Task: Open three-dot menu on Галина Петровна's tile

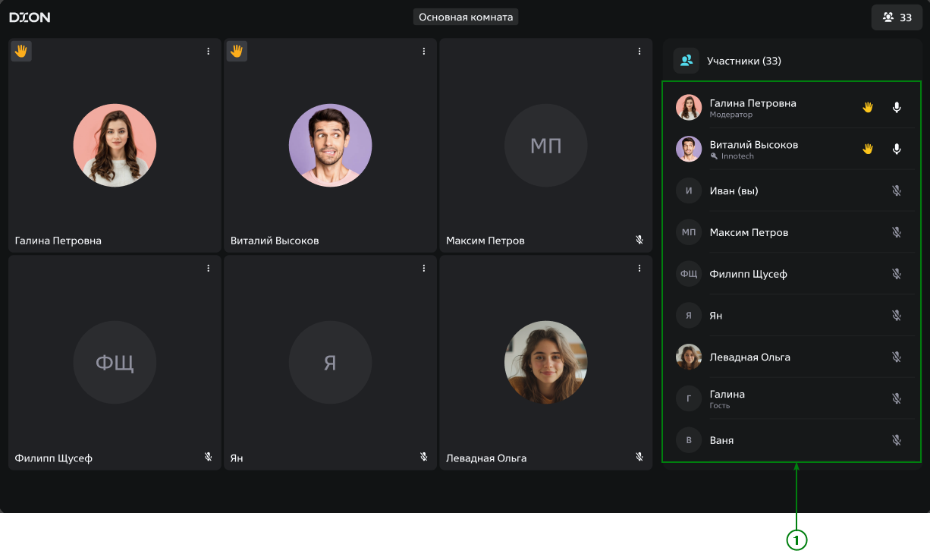Action: 209,51
